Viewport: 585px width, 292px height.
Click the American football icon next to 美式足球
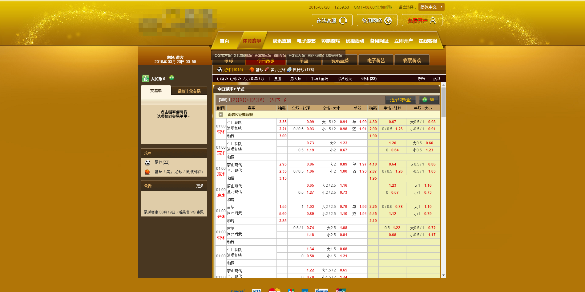267,70
